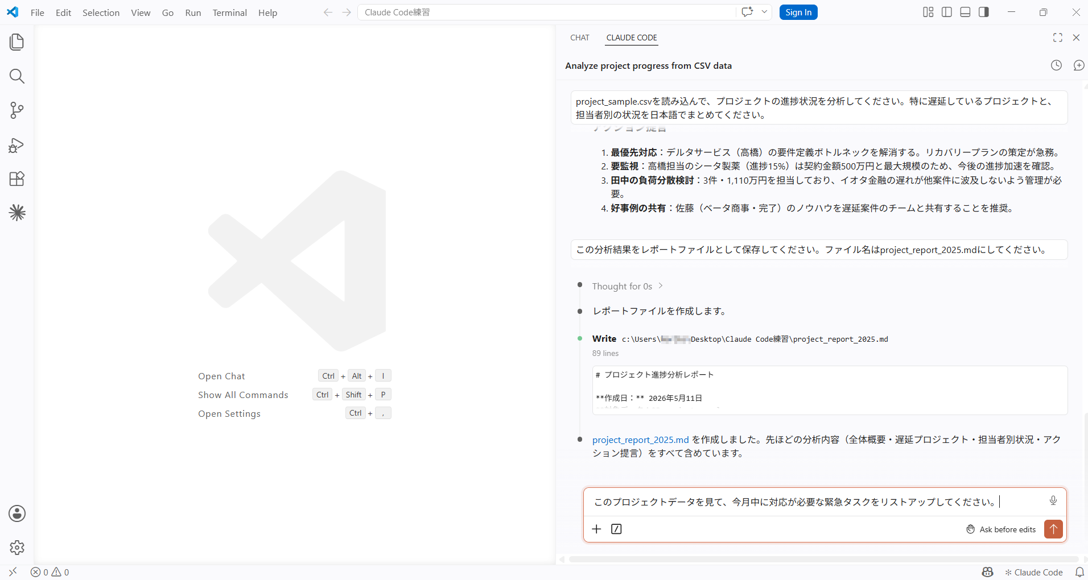This screenshot has width=1088, height=580.
Task: Open Source Control view
Action: coord(17,110)
